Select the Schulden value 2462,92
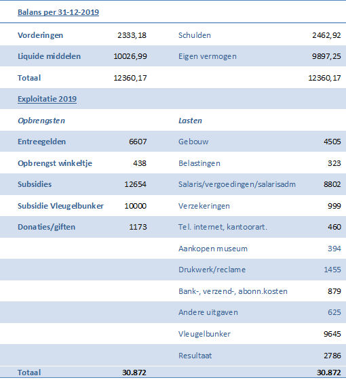 [326, 35]
